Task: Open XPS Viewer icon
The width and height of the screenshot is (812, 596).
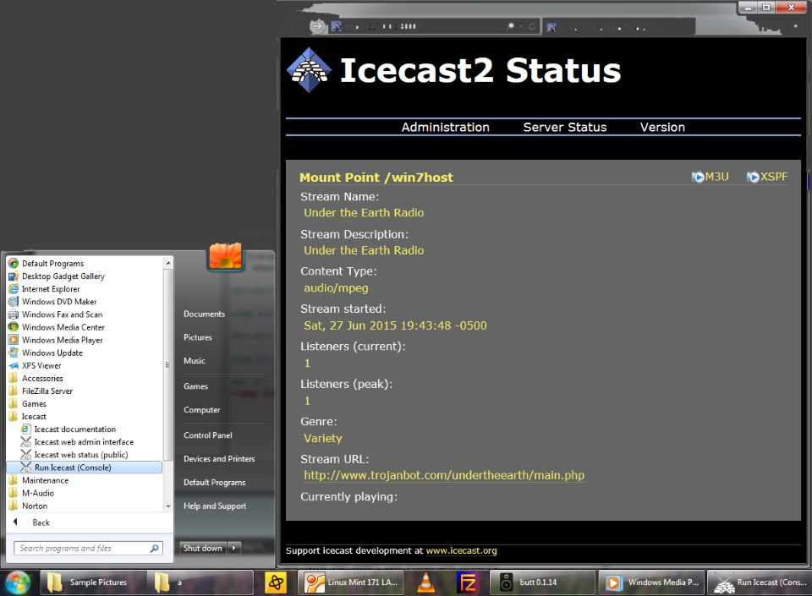Action: pyautogui.click(x=14, y=365)
